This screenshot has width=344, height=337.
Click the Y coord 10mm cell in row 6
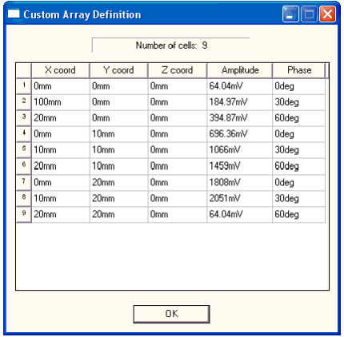pos(119,166)
